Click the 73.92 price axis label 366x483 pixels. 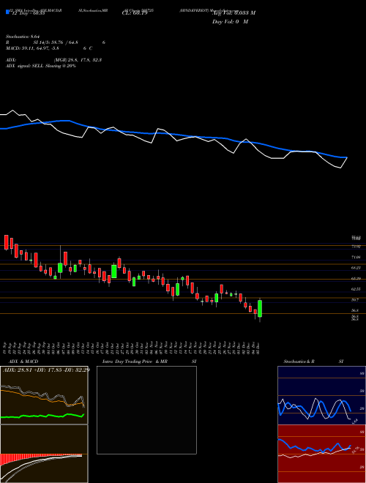(356, 247)
